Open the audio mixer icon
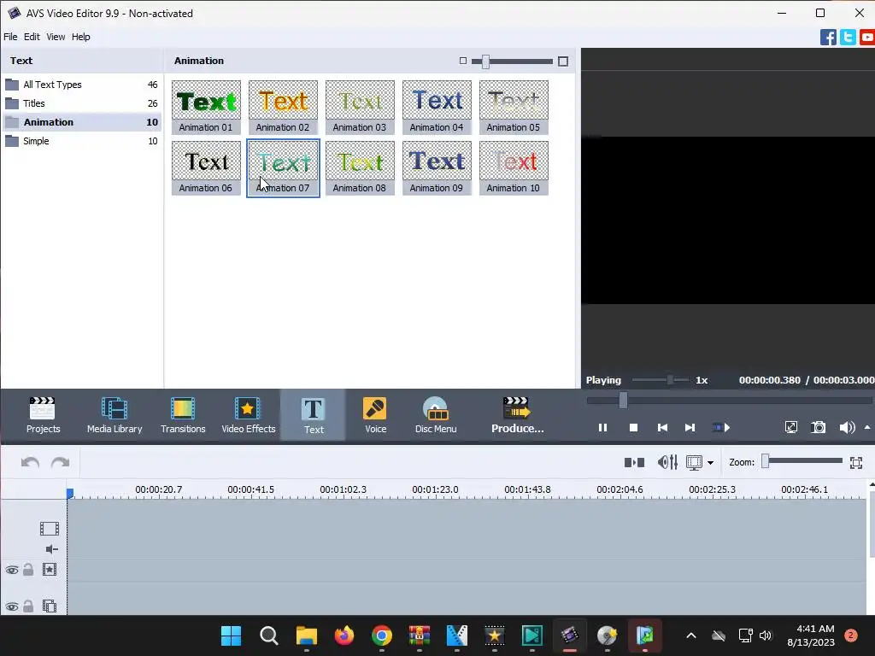This screenshot has height=656, width=875. 667,462
